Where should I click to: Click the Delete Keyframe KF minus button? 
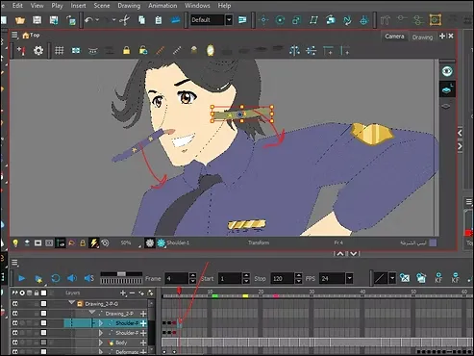pyautogui.click(x=456, y=278)
